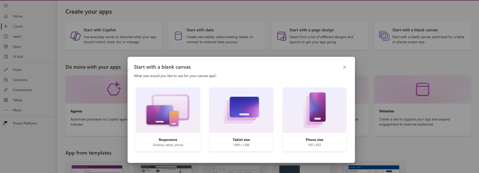The image size is (479, 173).
Task: Click the More ellipsis icon
Action: pyautogui.click(x=6, y=110)
